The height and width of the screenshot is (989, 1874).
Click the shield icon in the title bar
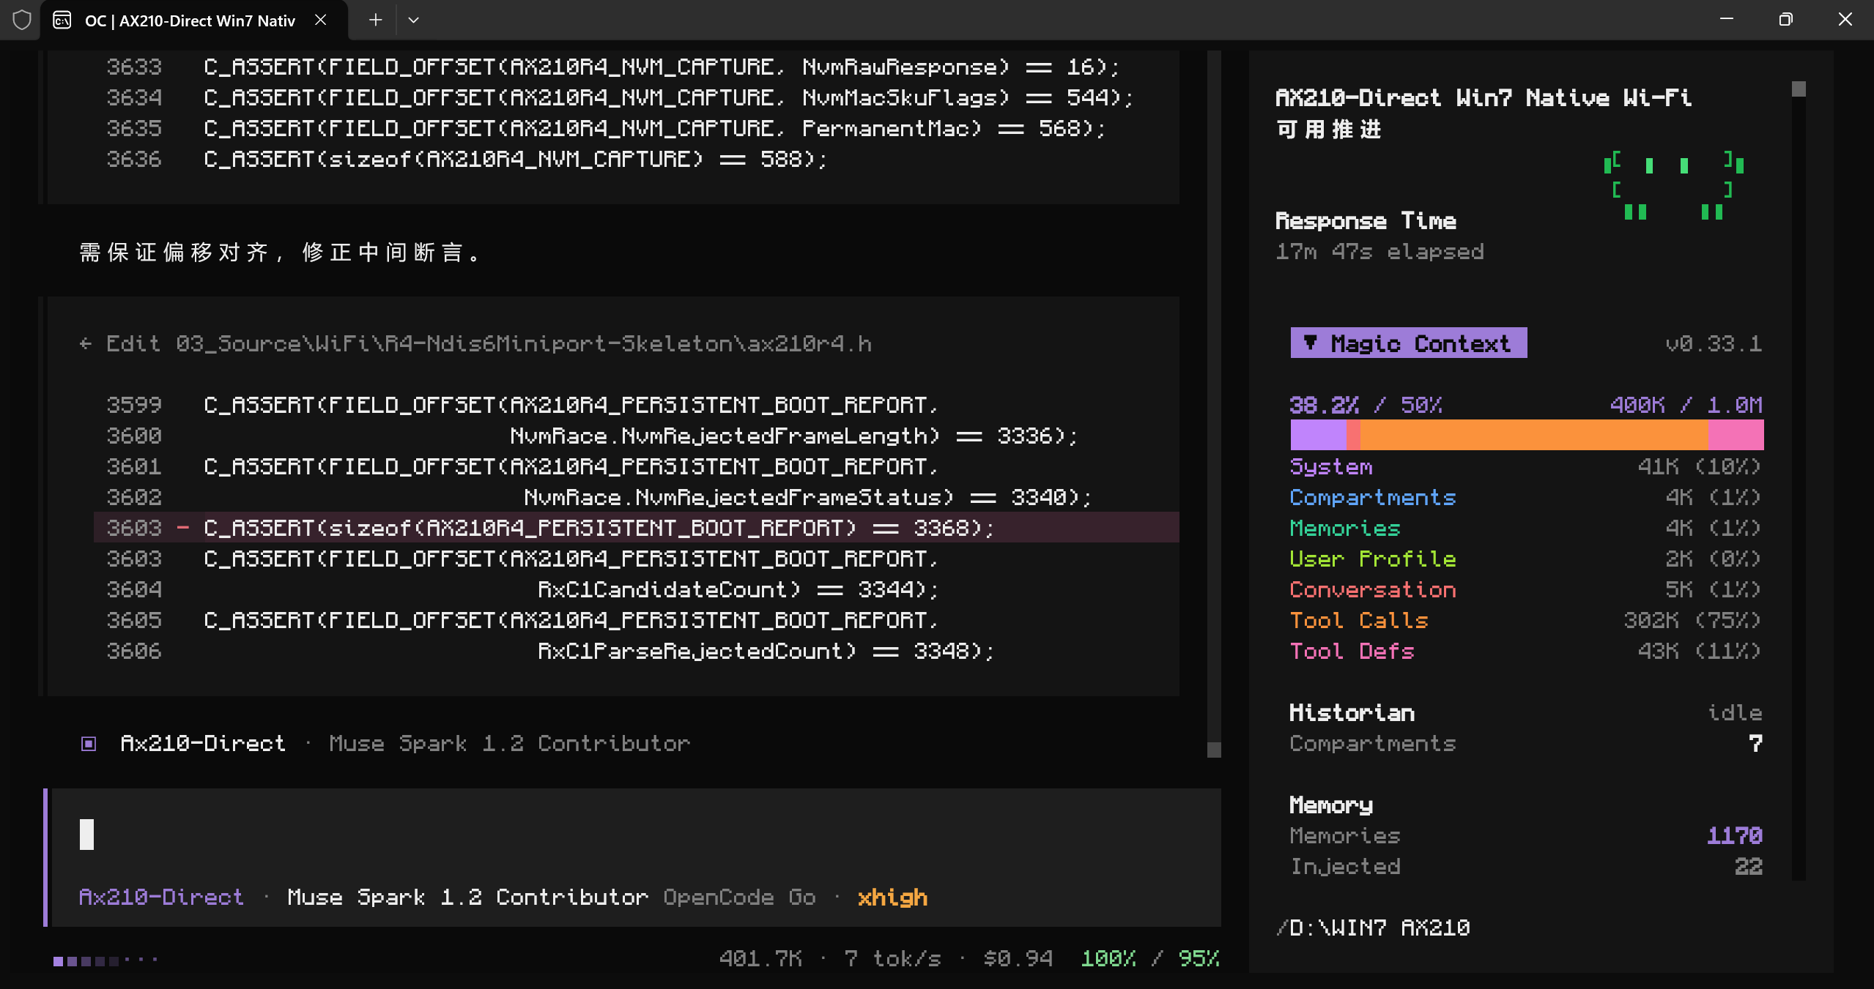coord(22,20)
